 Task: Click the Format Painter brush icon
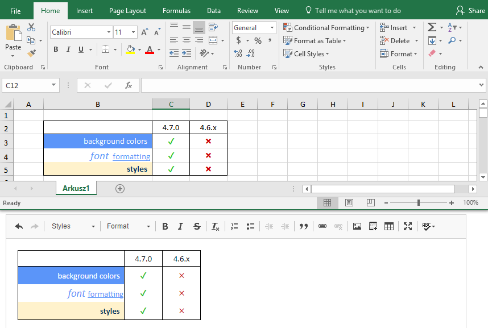[31, 53]
